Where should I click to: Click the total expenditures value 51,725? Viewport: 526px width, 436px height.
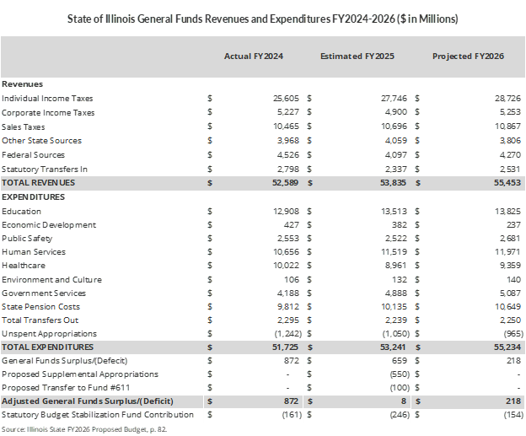tap(285, 347)
